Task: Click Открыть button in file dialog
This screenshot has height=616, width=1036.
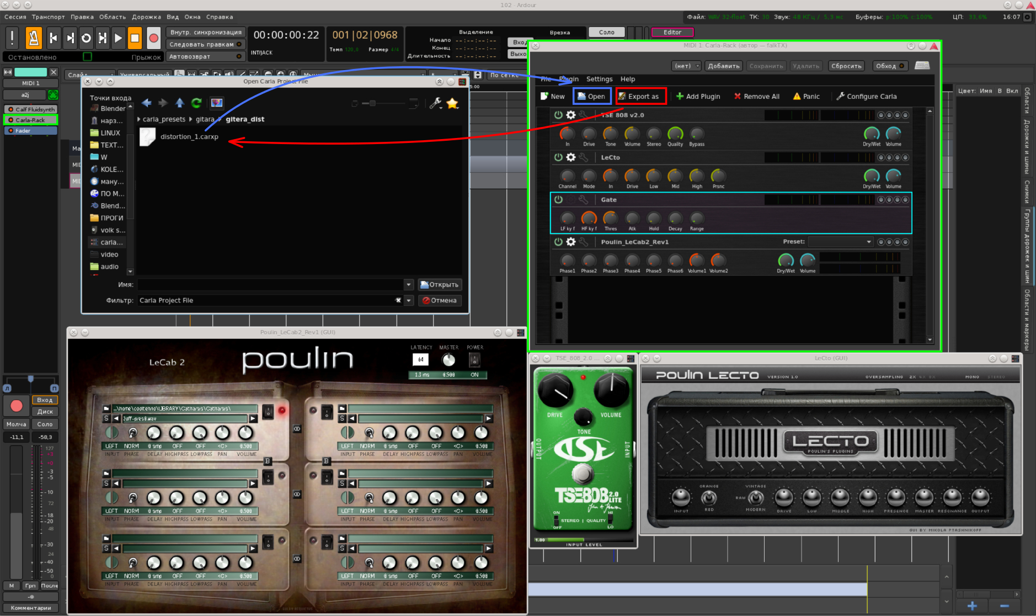Action: click(440, 285)
